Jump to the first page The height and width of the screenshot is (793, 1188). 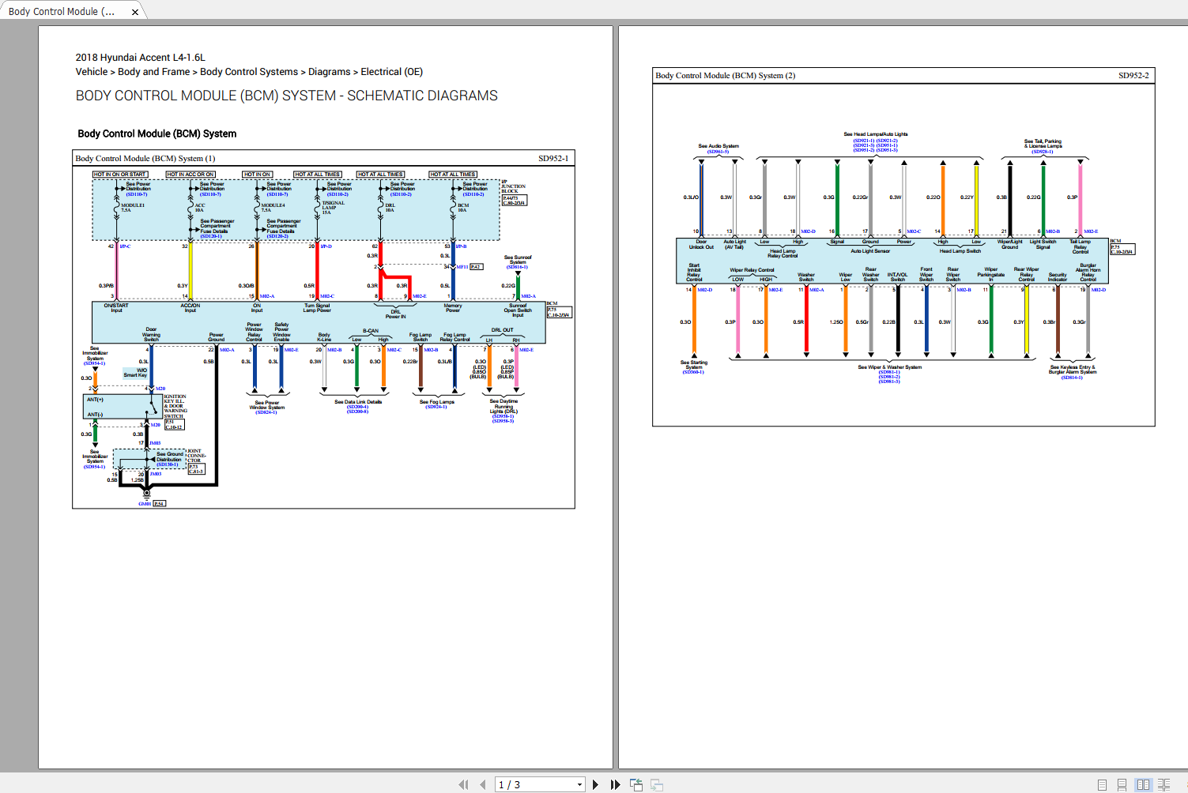coord(463,784)
